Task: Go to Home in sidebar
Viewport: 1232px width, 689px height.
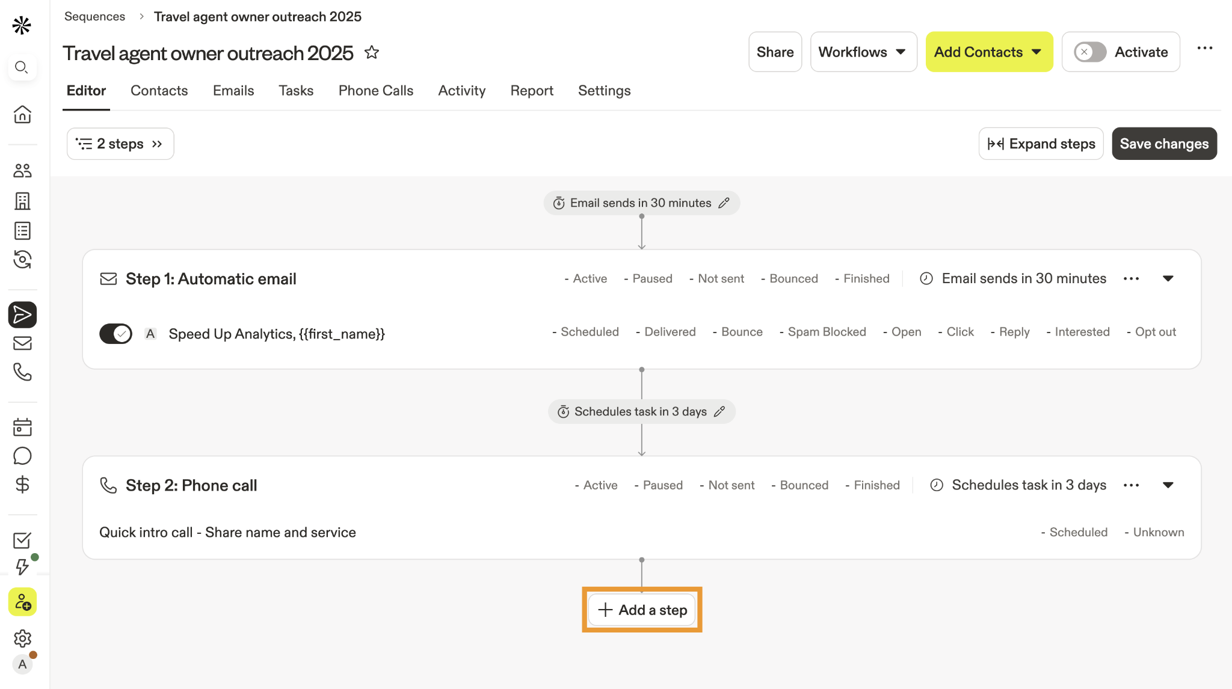Action: point(22,114)
